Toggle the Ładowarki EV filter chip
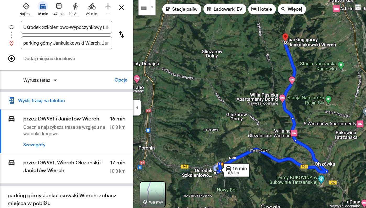 [x=224, y=9]
